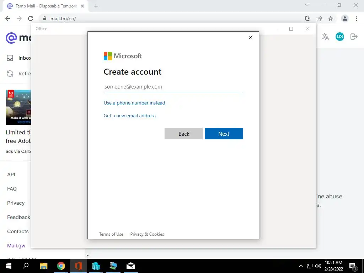Click the install app icon in address bar

click(x=308, y=18)
